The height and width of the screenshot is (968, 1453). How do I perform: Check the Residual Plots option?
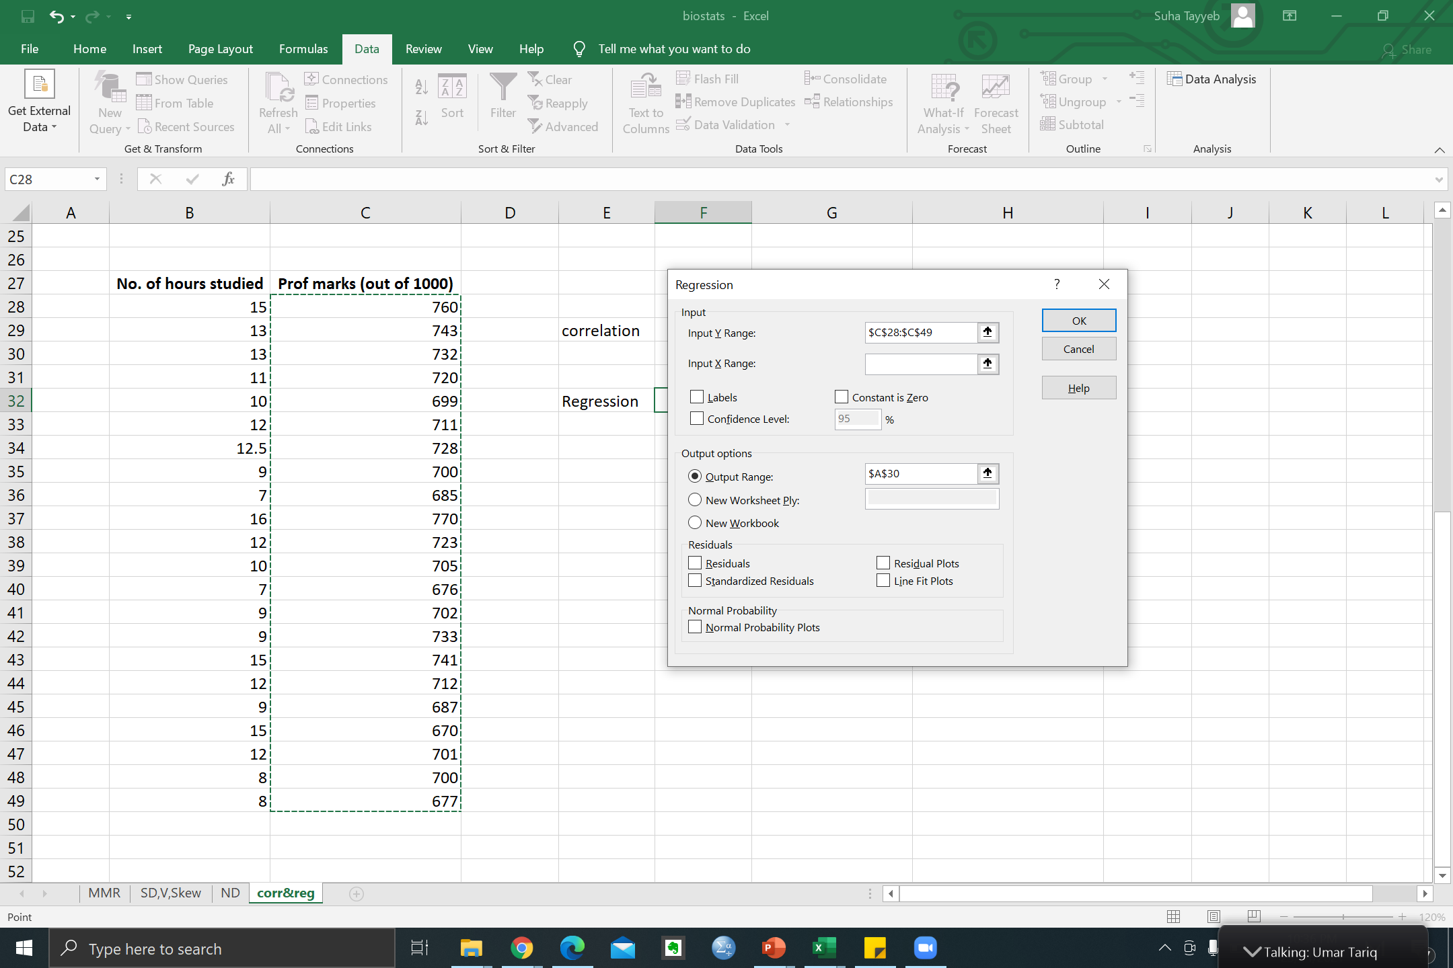tap(883, 563)
